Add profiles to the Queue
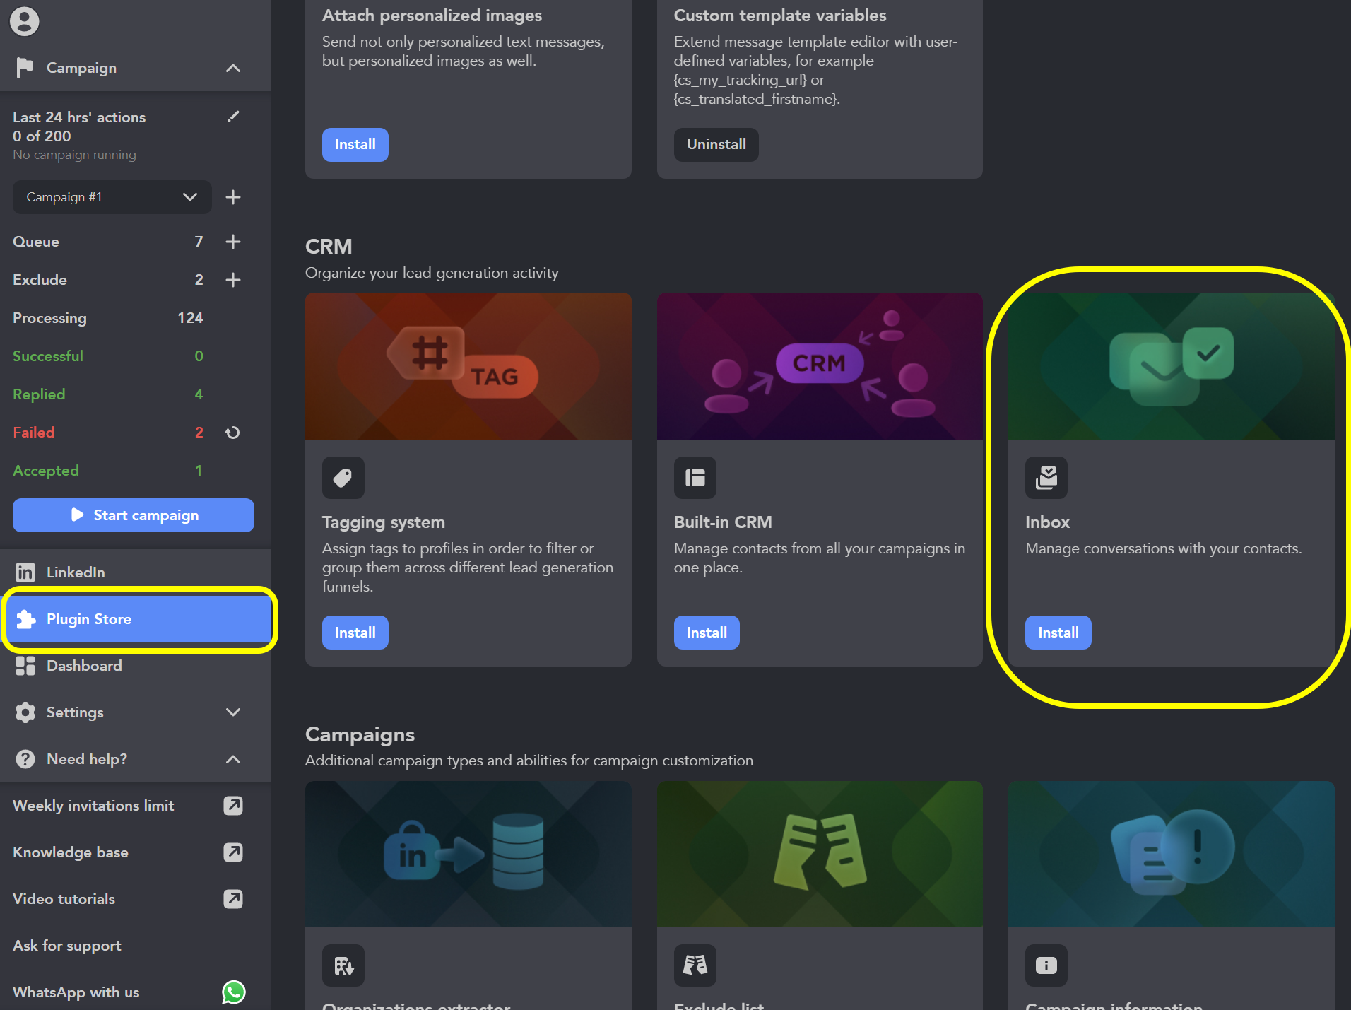 pos(233,242)
